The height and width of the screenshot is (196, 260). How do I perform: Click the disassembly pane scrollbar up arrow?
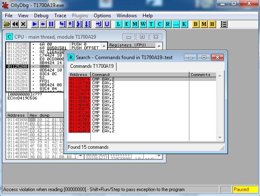104,46
